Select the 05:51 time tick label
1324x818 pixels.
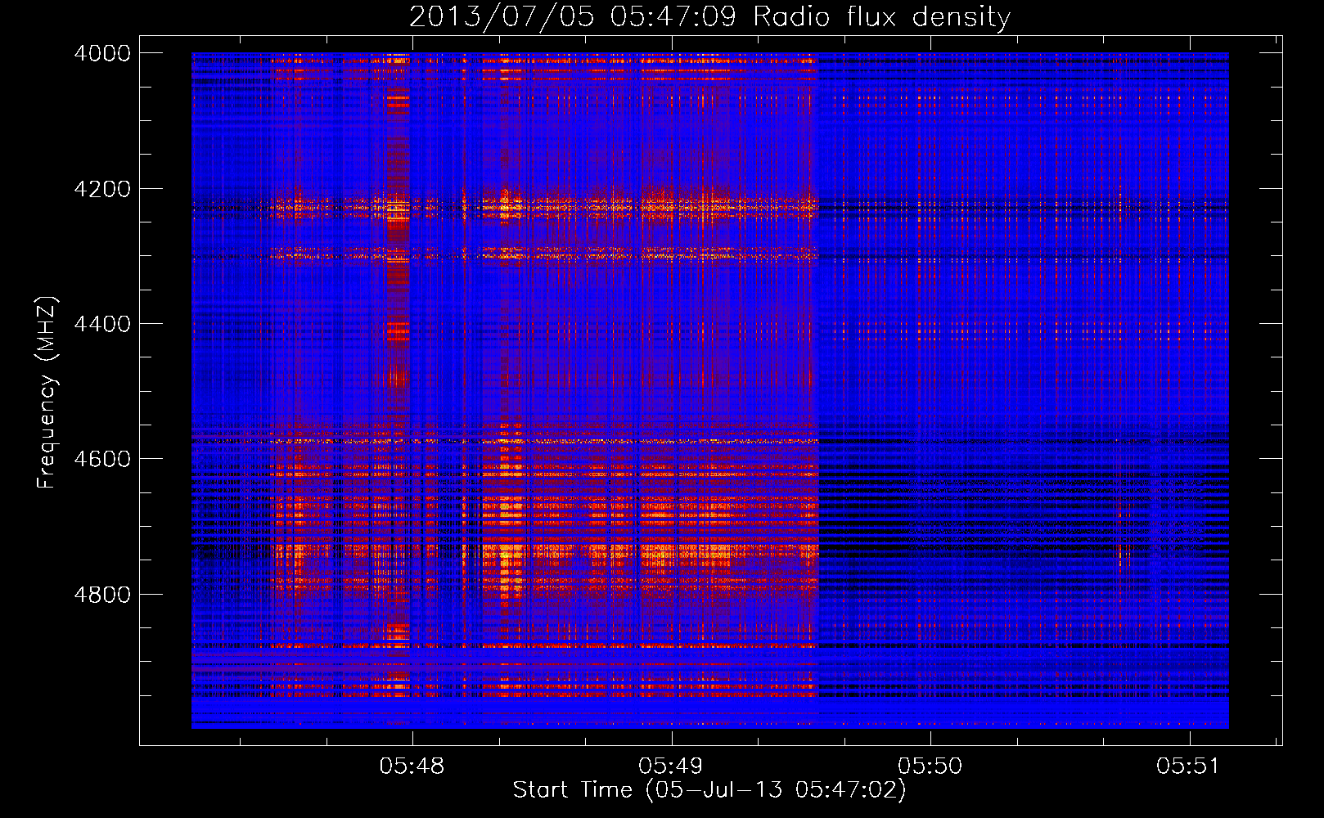coord(1188,766)
